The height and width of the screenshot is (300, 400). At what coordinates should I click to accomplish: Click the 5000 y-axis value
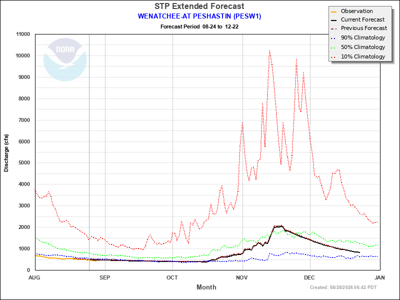pyautogui.click(x=24, y=163)
